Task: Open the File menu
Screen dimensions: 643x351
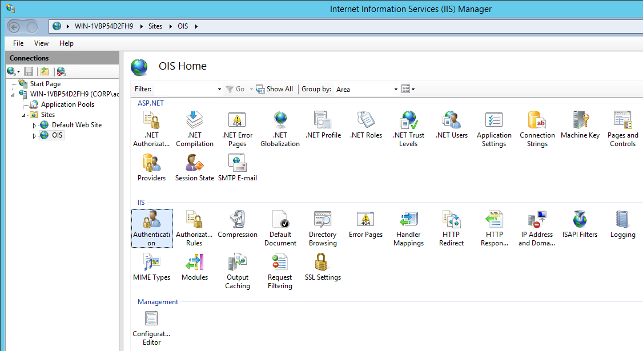Action: pos(18,43)
